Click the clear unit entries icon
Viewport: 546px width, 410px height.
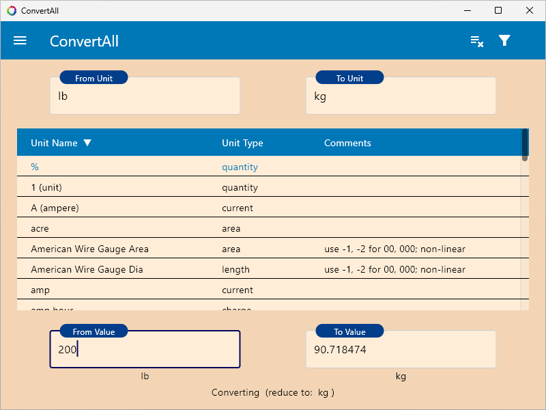click(477, 41)
